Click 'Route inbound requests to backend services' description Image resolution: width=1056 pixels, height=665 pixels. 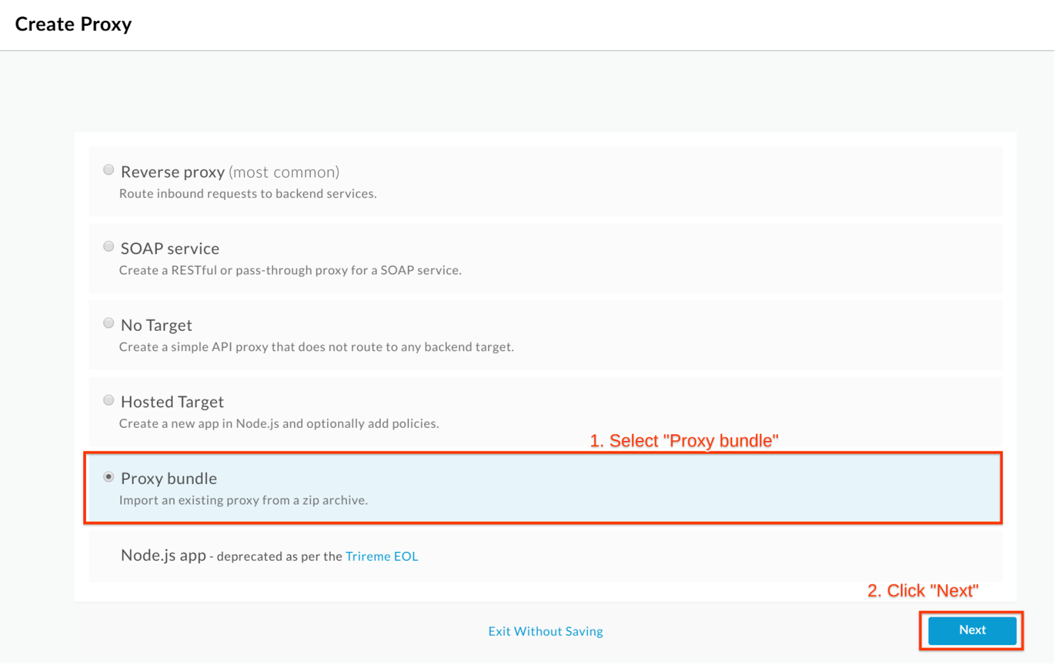pos(247,193)
